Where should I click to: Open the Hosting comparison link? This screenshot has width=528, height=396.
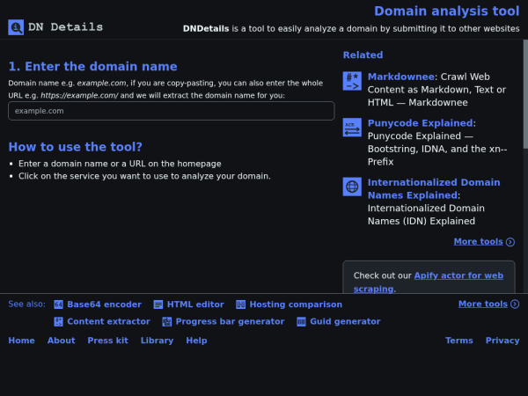296,304
